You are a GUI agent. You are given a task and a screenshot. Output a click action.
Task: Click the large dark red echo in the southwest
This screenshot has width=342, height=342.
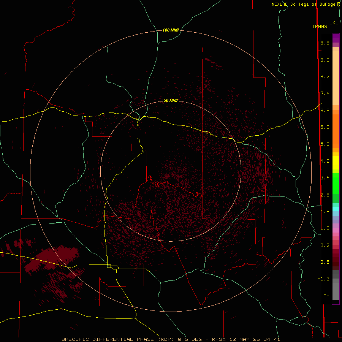(x=52, y=258)
